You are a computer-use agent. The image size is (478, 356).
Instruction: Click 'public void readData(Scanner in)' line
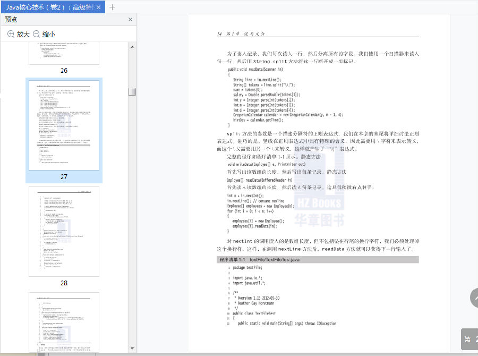click(255, 69)
